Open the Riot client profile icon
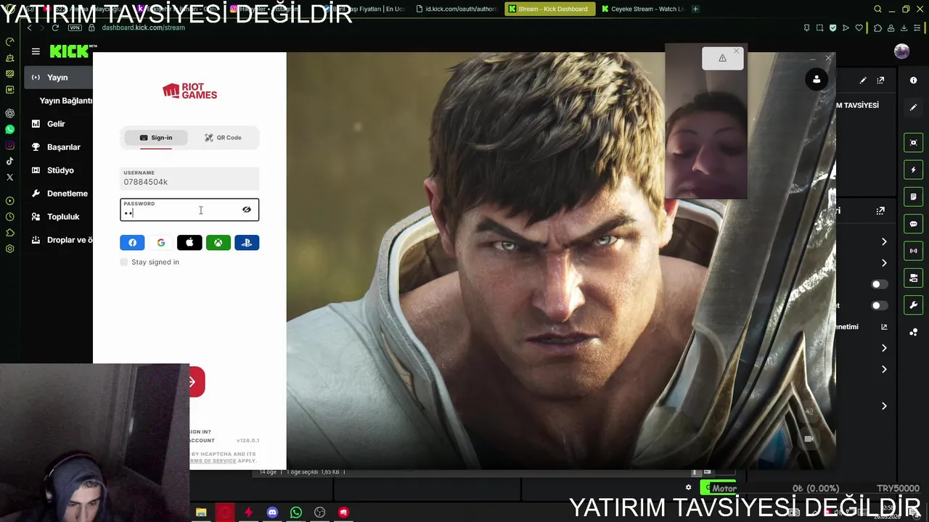This screenshot has width=929, height=522. click(x=817, y=80)
